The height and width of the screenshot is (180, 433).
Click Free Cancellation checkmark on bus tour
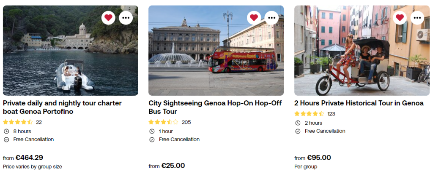click(152, 140)
